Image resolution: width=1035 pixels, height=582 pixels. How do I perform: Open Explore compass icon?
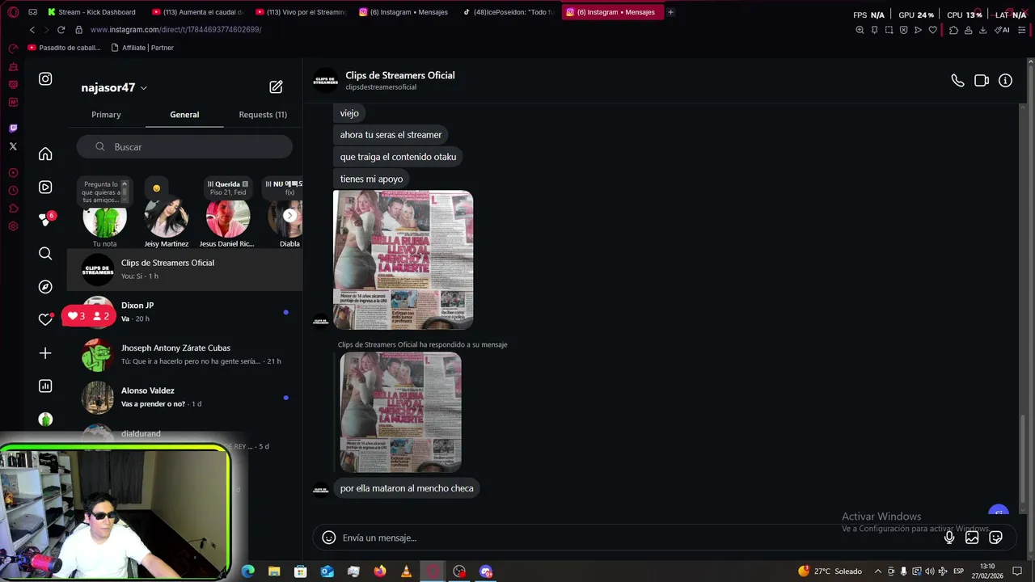click(45, 287)
